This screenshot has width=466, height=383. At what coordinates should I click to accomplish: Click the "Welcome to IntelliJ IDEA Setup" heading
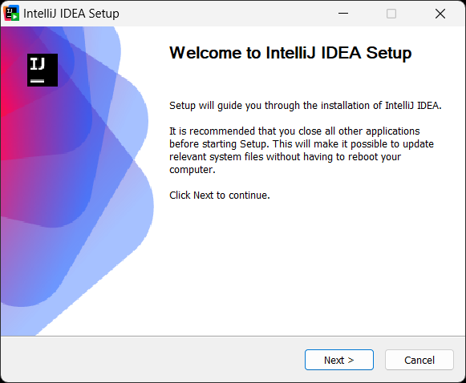pyautogui.click(x=290, y=53)
